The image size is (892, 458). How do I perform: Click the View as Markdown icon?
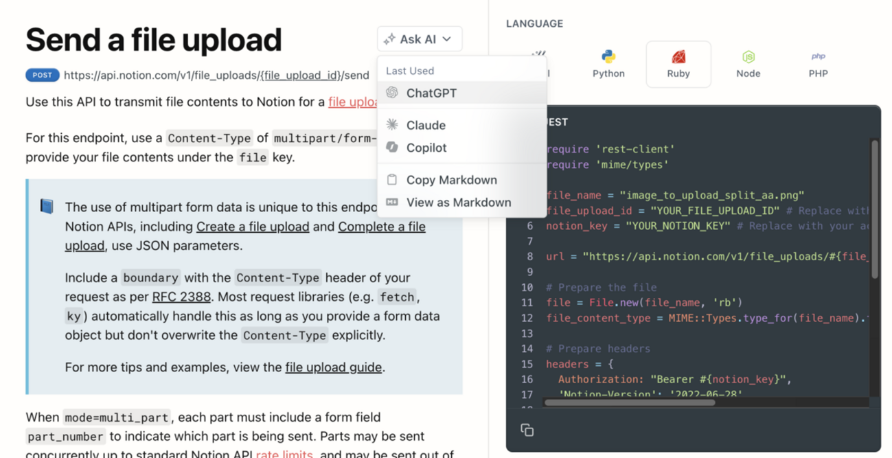tap(392, 203)
